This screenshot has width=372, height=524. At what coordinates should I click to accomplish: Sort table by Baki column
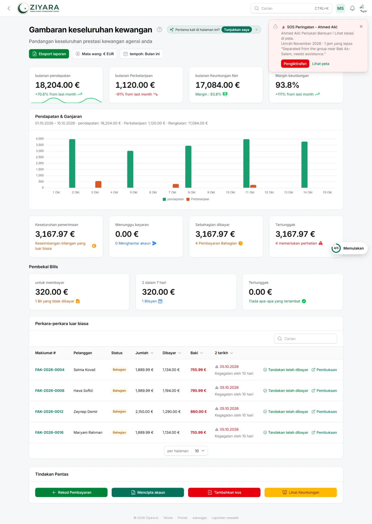point(197,353)
